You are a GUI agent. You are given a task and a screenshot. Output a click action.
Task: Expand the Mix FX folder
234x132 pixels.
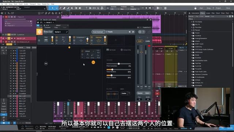coord(192,25)
